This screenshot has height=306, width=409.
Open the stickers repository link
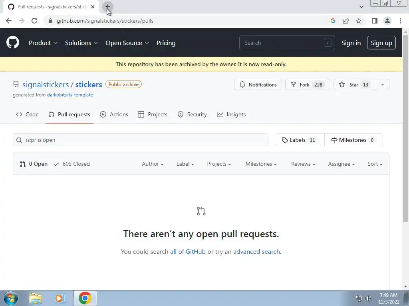[89, 84]
